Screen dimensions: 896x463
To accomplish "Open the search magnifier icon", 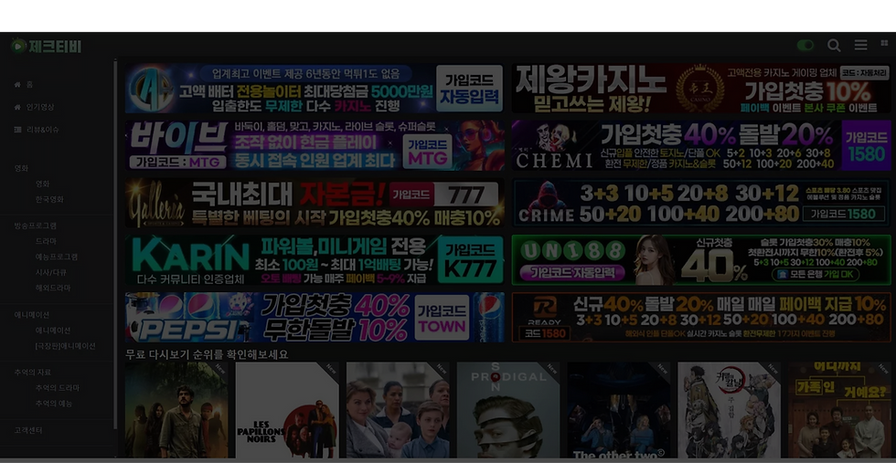I will coord(834,45).
